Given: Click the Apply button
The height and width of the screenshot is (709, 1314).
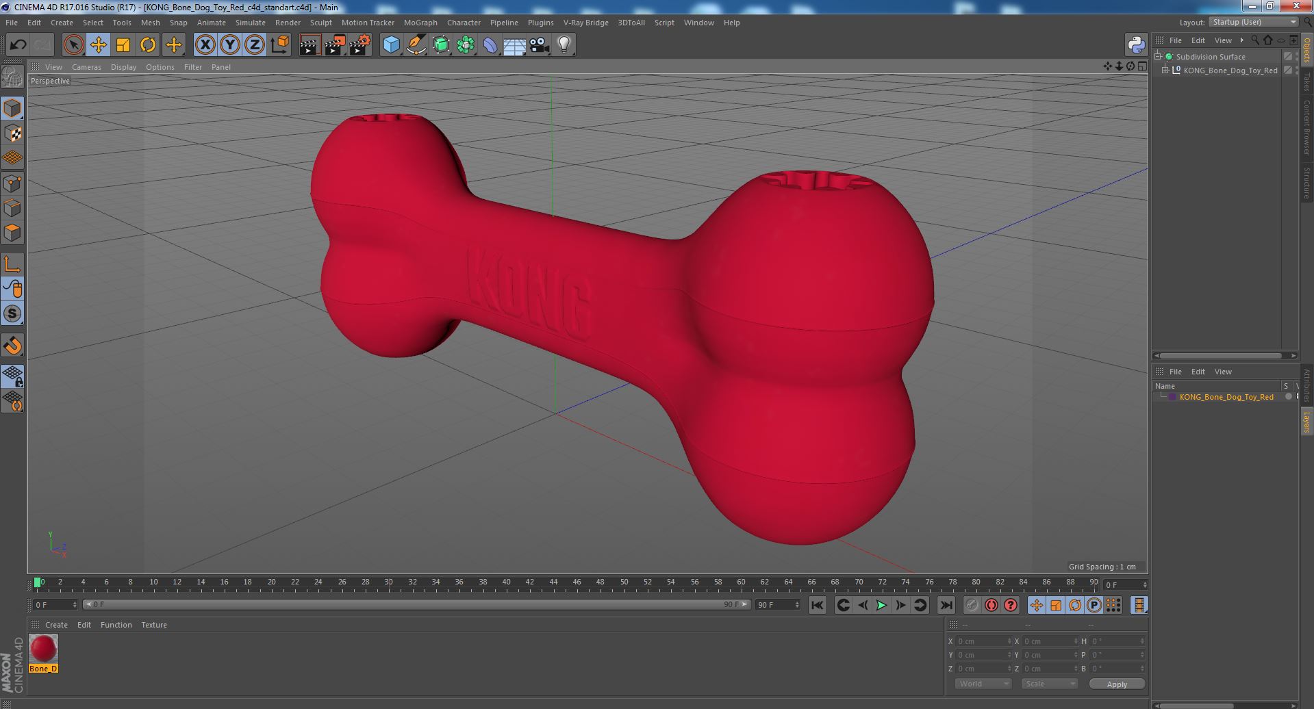Looking at the screenshot, I should click(1117, 684).
